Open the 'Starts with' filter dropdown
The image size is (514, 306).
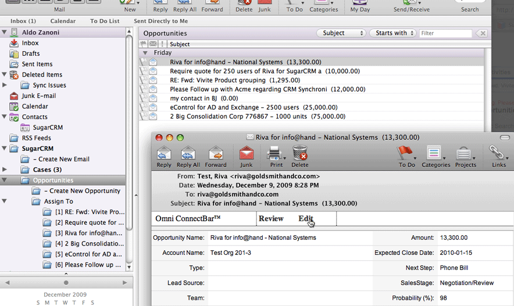(x=392, y=33)
